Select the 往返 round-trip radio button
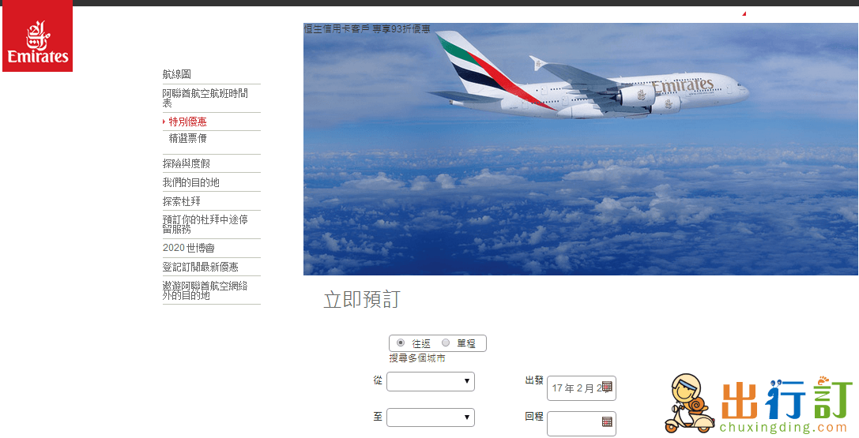Screen dimensions: 859x438 click(x=401, y=343)
